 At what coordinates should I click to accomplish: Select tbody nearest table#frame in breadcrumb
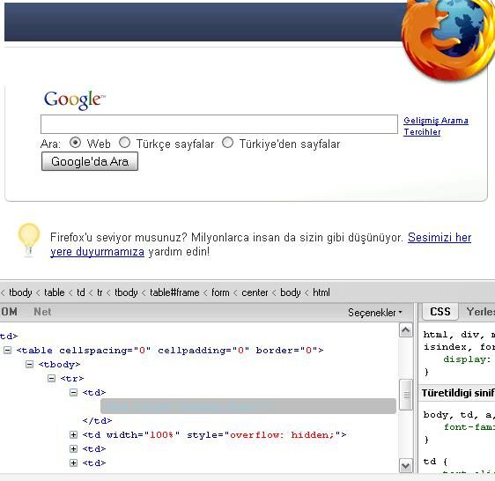click(x=126, y=292)
